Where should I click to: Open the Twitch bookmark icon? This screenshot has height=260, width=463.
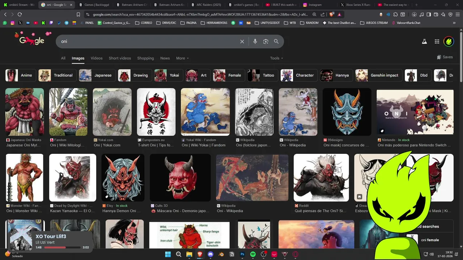tap(51, 23)
